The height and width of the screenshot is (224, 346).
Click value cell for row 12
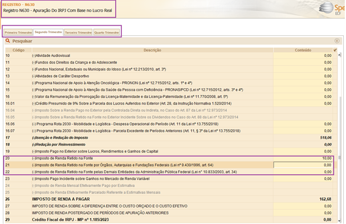(303, 69)
